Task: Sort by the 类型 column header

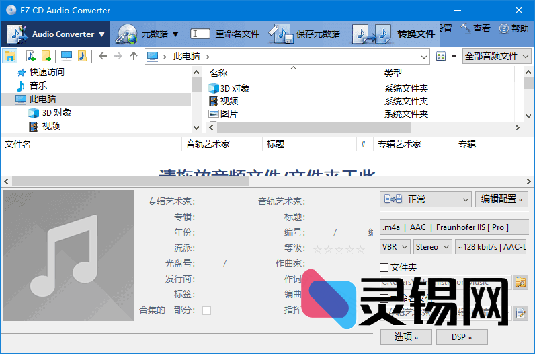Action: (x=393, y=73)
